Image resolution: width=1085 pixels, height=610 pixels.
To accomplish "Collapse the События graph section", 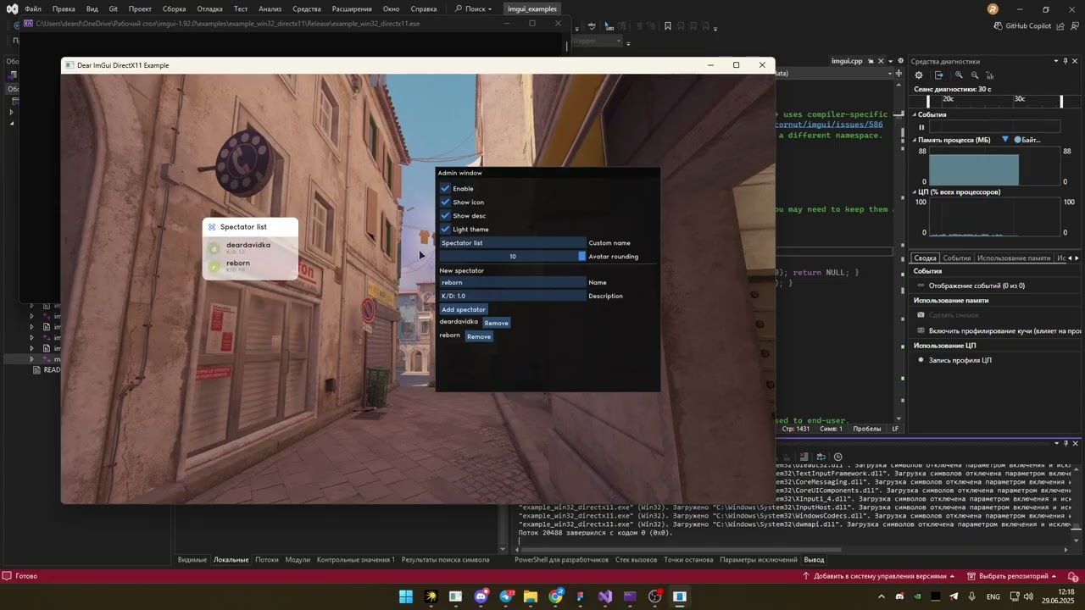I will point(915,114).
